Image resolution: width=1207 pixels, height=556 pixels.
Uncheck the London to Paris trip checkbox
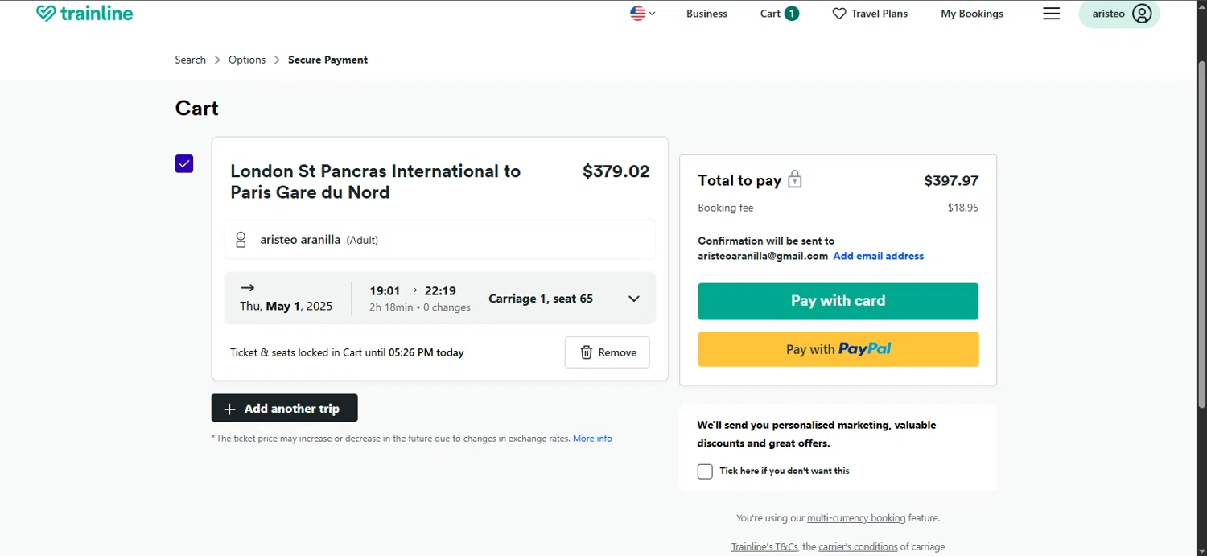[184, 164]
